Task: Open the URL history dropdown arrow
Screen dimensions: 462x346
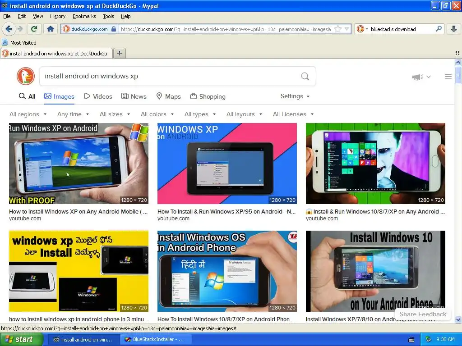Action: (x=347, y=29)
